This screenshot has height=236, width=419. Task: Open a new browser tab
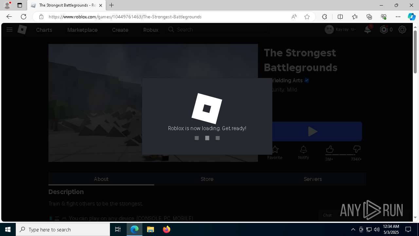click(x=112, y=5)
